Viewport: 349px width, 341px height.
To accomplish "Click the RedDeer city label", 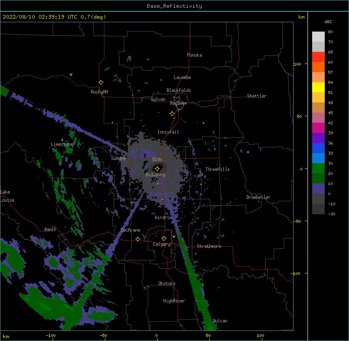I will point(178,103).
